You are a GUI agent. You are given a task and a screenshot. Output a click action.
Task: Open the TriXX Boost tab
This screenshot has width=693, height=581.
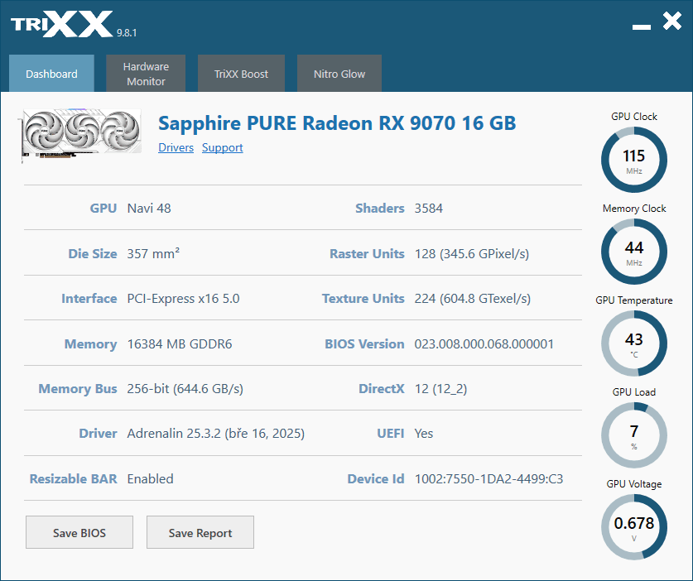pos(241,74)
